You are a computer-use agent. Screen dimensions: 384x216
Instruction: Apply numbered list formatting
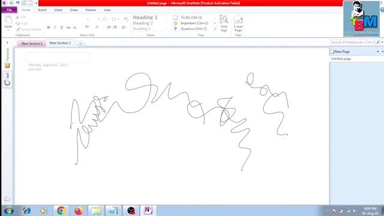114,19
